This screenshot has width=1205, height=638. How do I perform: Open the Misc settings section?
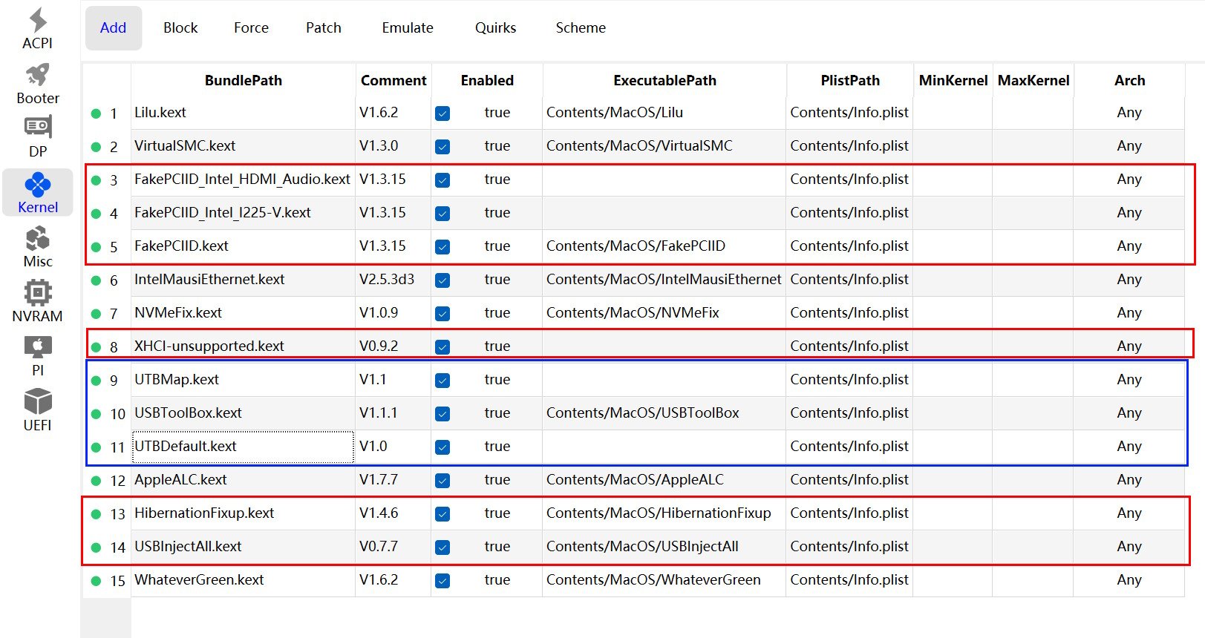(x=38, y=246)
